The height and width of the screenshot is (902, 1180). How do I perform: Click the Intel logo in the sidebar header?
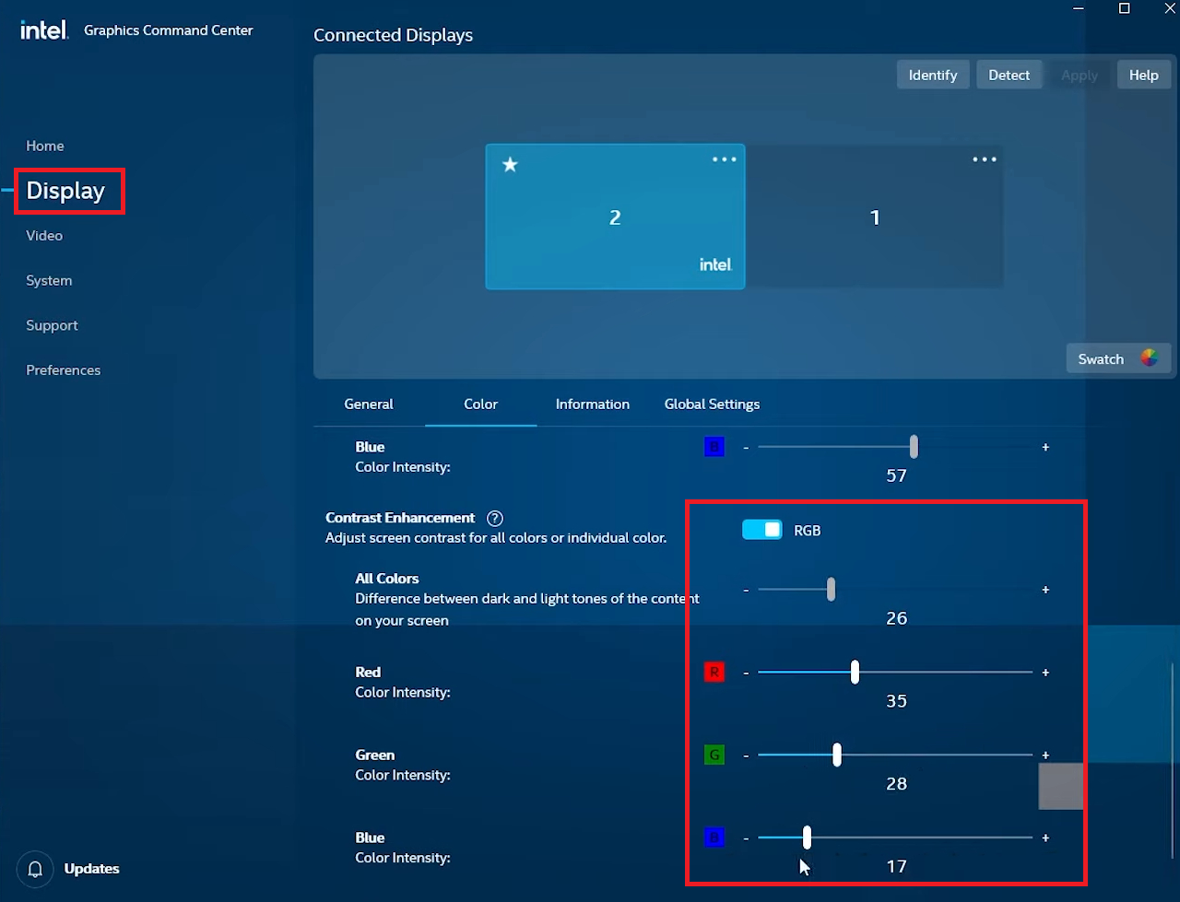(44, 30)
